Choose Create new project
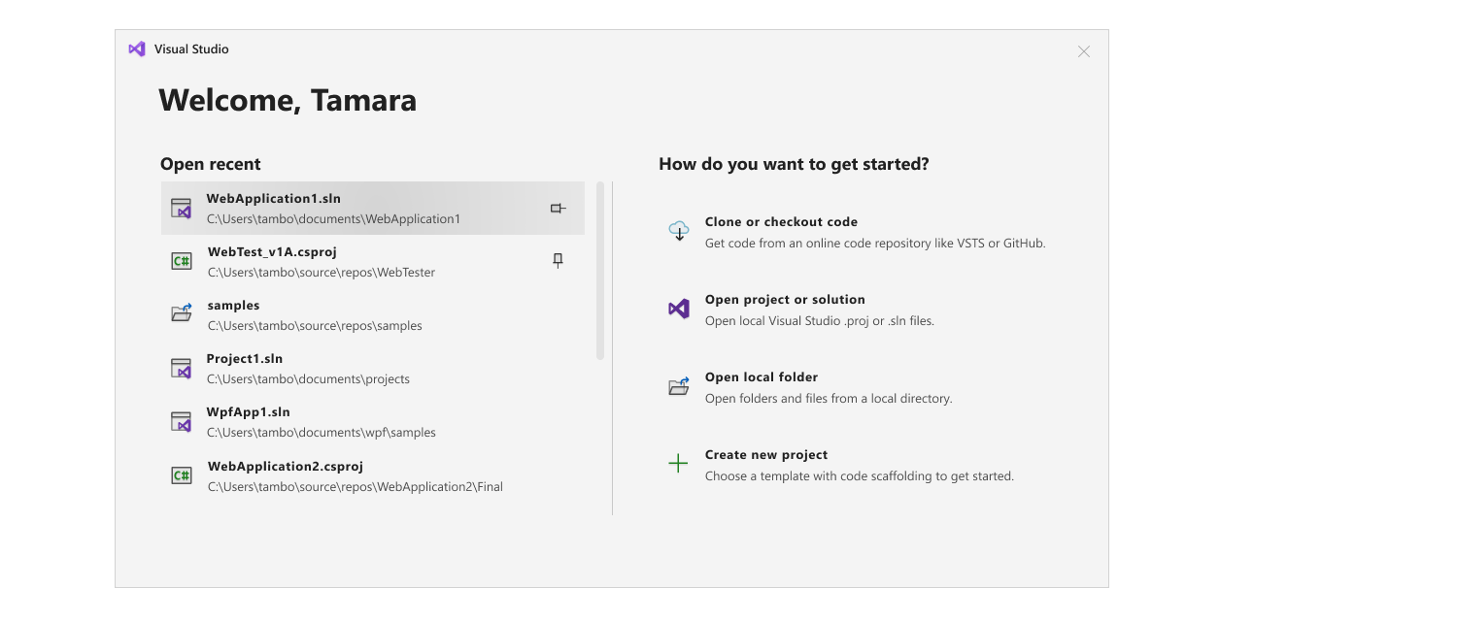Screen dimensions: 1457x621 (841, 465)
